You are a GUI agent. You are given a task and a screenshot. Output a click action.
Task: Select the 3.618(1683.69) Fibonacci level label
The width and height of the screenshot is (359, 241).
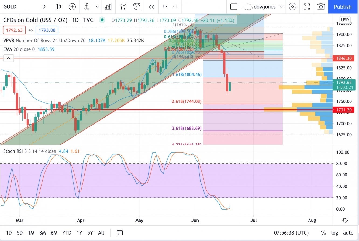[187, 128]
